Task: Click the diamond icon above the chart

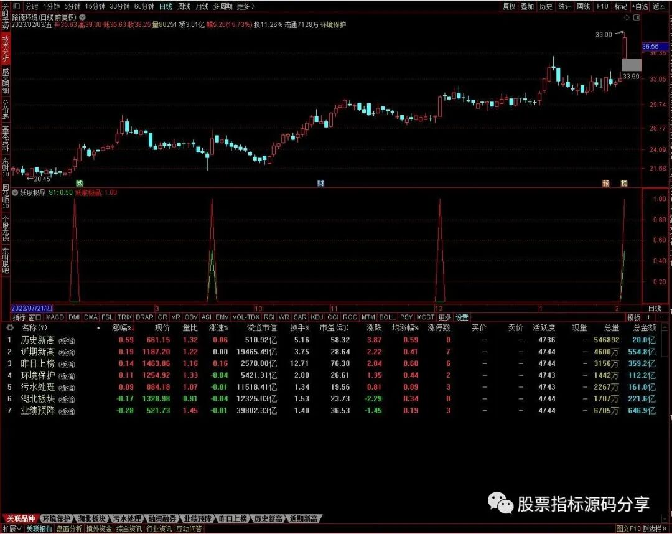Action: (x=627, y=17)
